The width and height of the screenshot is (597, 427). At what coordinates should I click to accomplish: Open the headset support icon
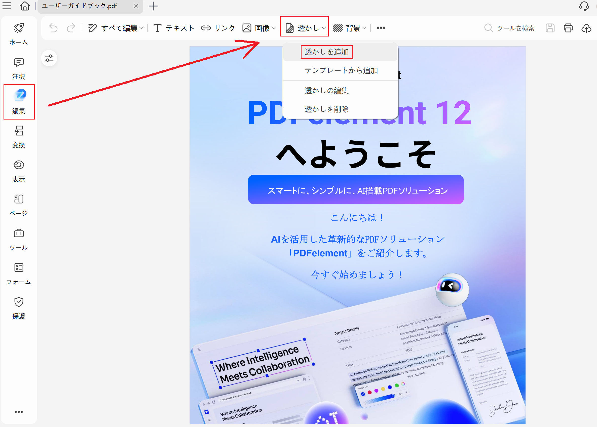click(x=584, y=6)
